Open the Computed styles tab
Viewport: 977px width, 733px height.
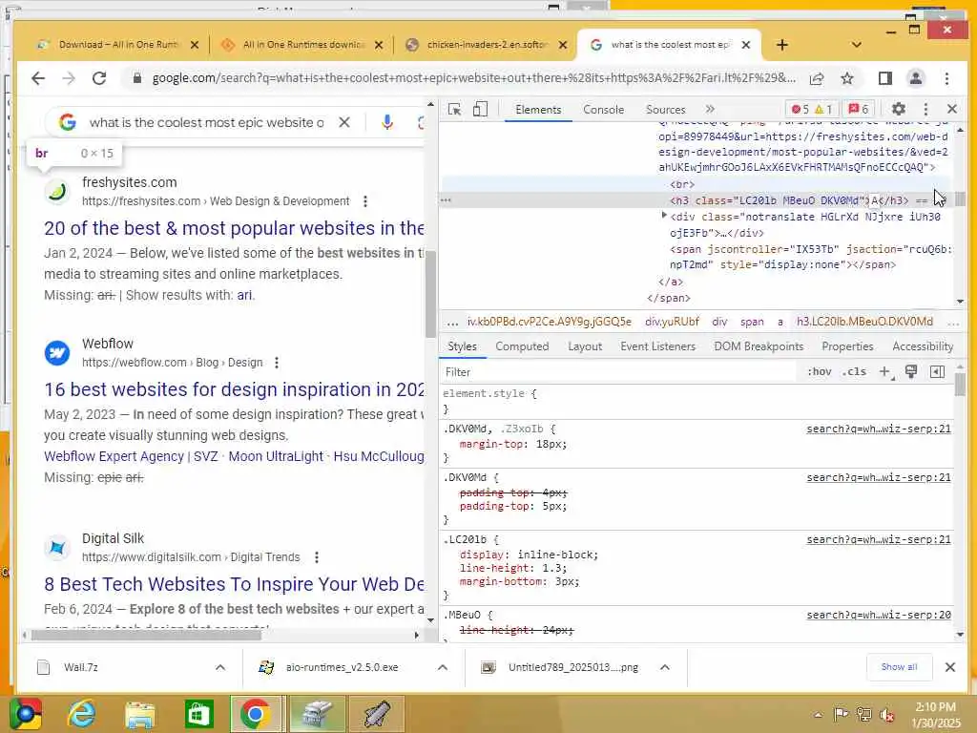pos(522,346)
